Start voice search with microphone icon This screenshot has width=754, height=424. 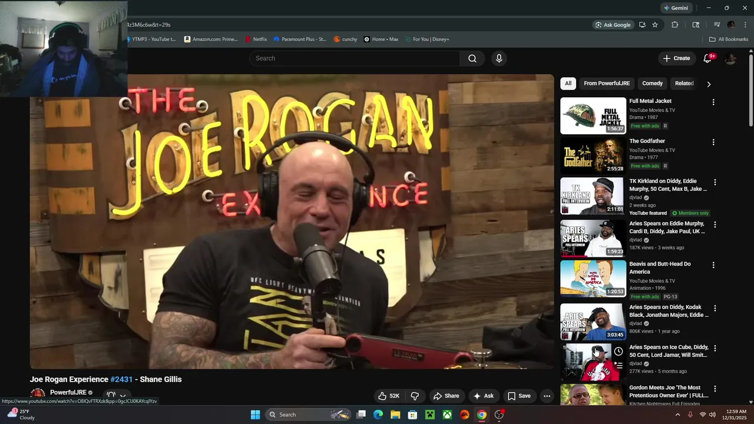(x=499, y=58)
